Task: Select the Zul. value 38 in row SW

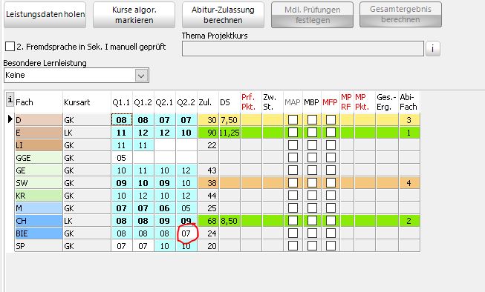Action: 208,183
